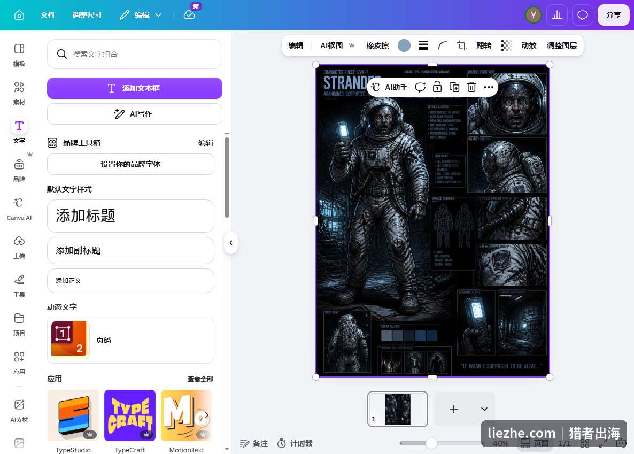Click AI助手 in the floating toolbar
Screen dimensions: 634x454
coord(390,87)
